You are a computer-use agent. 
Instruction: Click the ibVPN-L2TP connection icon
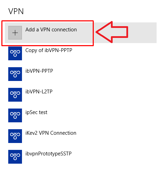[15, 95]
